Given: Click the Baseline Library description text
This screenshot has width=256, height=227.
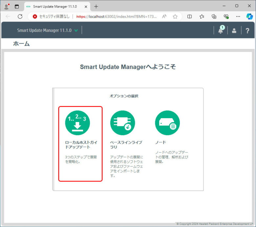Looking at the screenshot, I should 126,166.
